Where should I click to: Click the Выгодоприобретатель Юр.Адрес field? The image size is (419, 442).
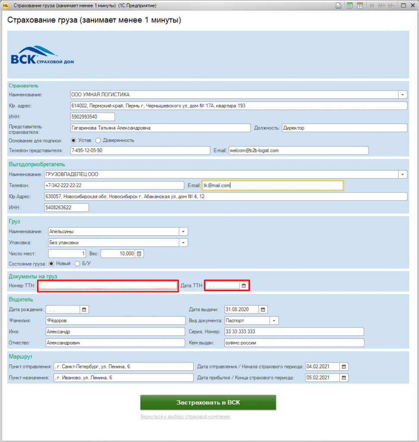pyautogui.click(x=226, y=196)
